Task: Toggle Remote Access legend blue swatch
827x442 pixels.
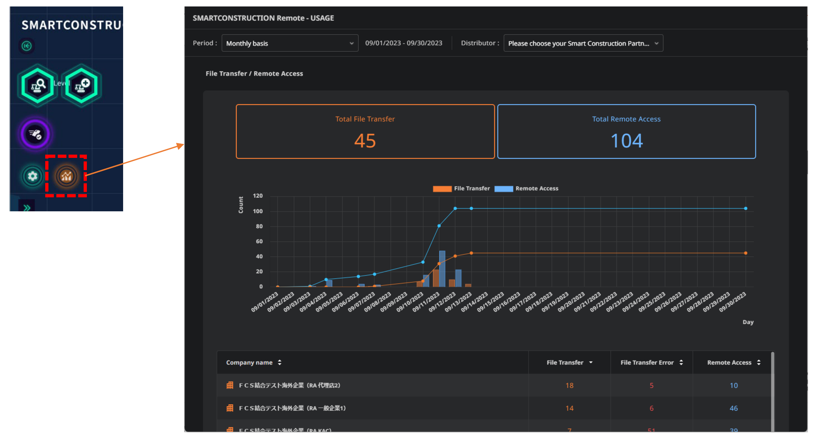Action: coord(504,189)
